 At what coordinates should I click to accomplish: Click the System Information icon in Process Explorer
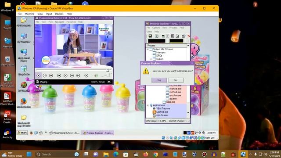pyautogui.click(x=163, y=36)
